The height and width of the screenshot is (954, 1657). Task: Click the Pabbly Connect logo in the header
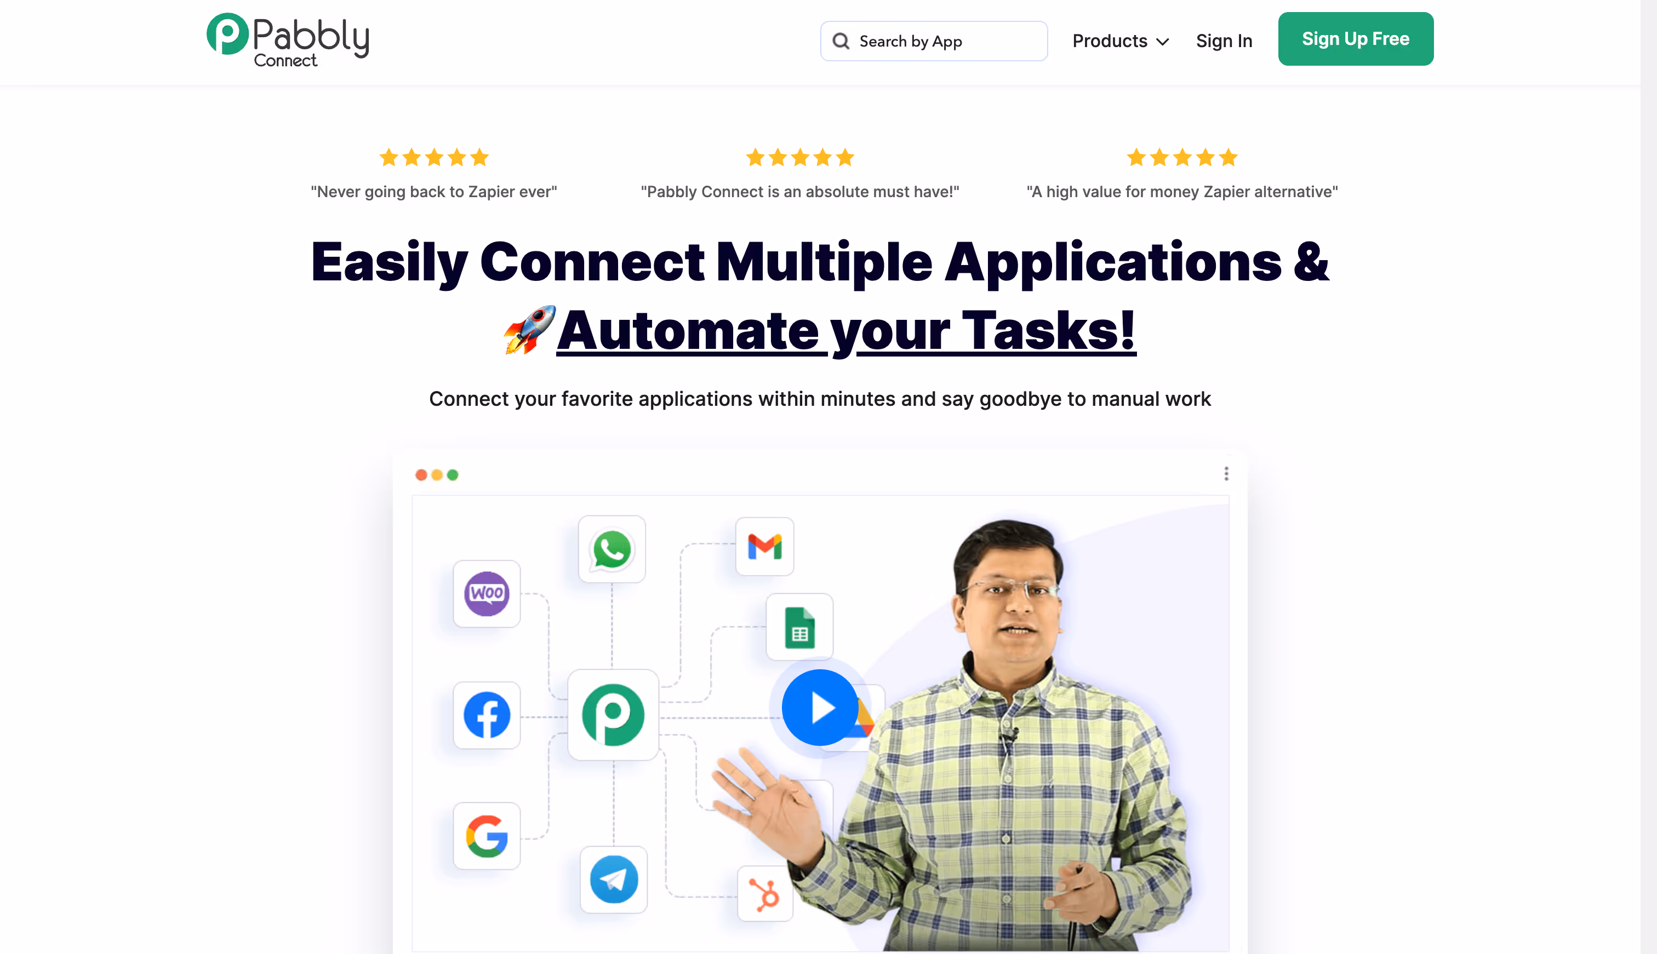(x=287, y=39)
